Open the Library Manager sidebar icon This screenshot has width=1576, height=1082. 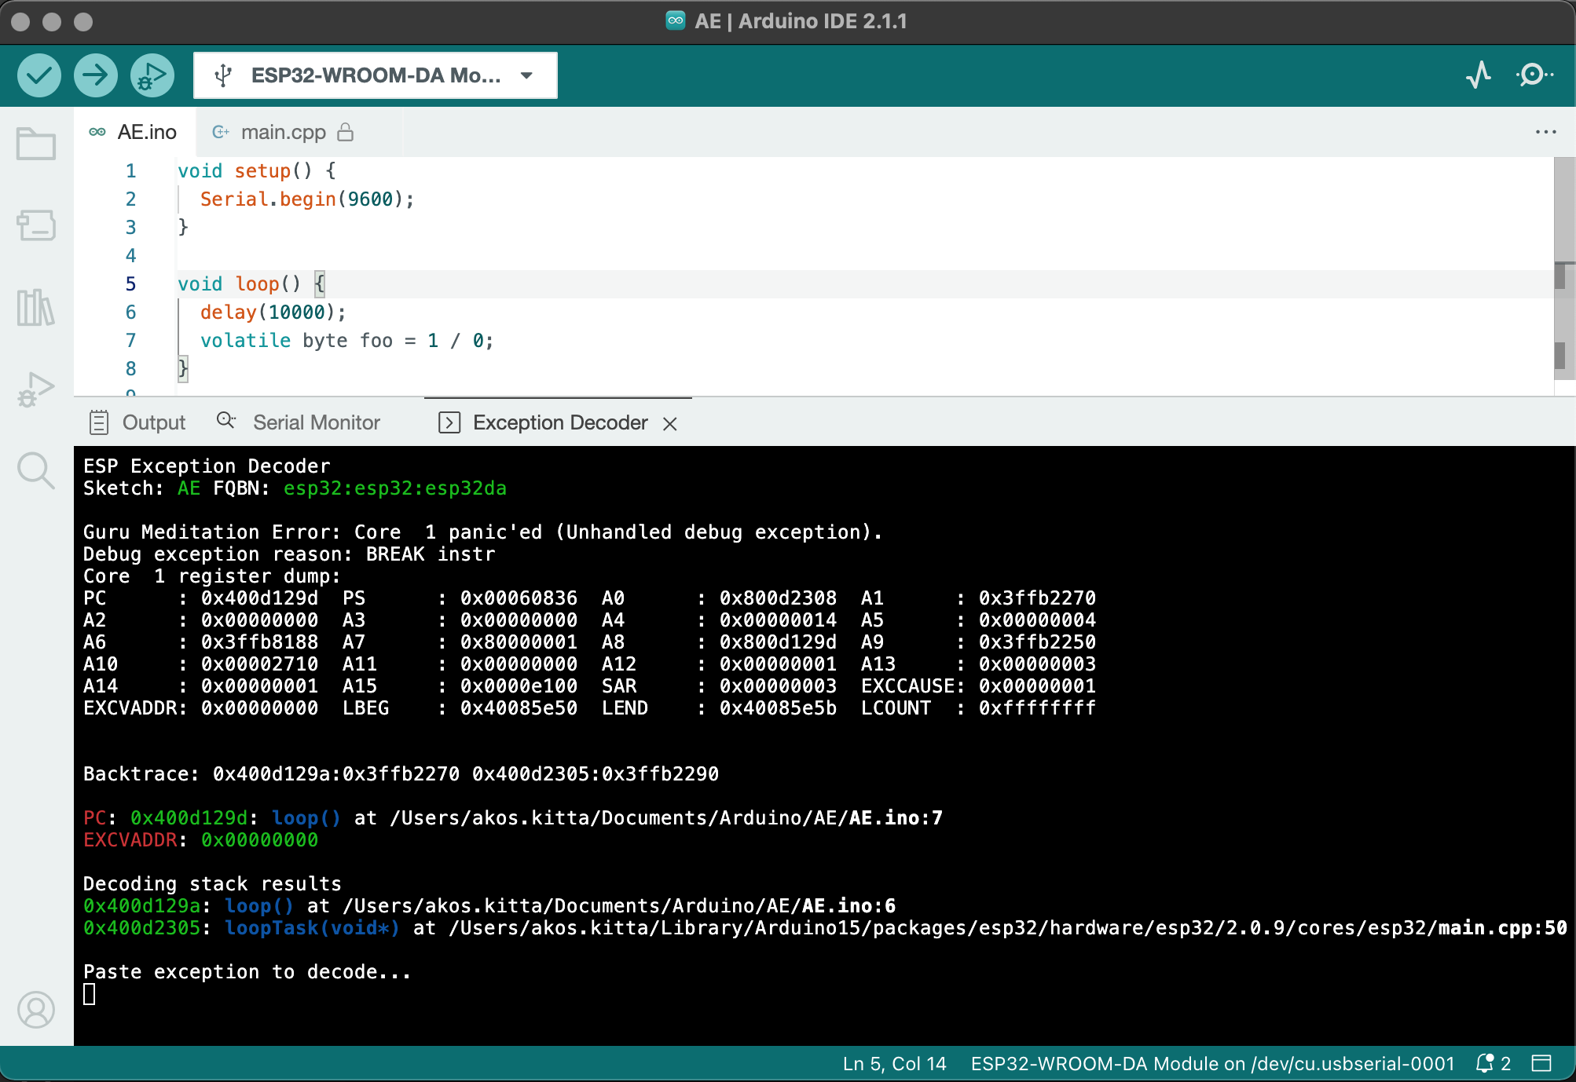coord(36,307)
